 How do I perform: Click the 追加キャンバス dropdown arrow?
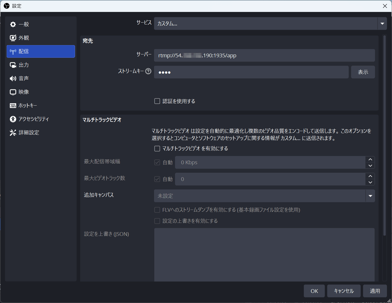[370, 196]
